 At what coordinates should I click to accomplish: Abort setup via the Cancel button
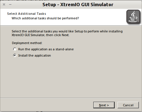[128, 105]
